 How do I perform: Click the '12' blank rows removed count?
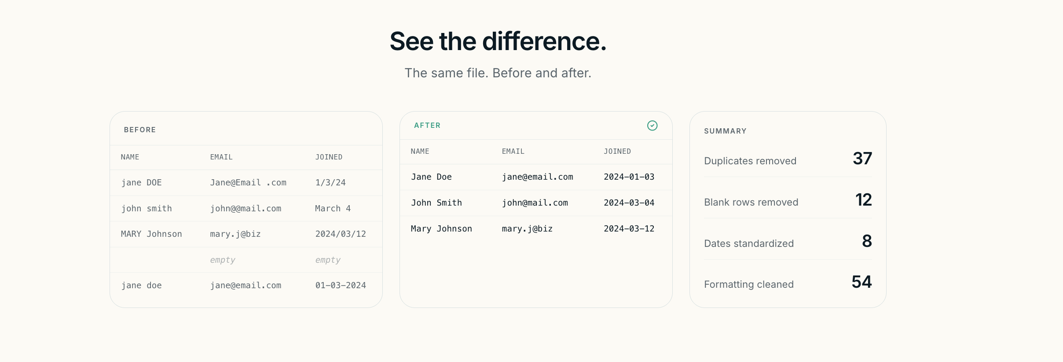pyautogui.click(x=863, y=200)
